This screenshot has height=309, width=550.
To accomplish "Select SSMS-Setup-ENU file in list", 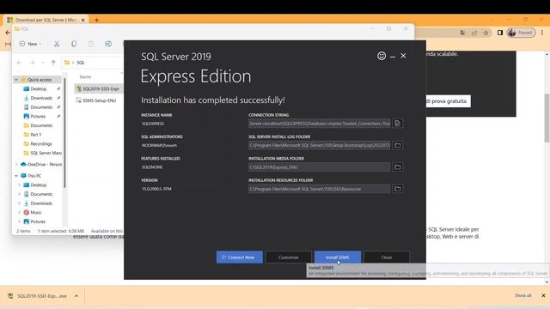I will click(x=96, y=100).
